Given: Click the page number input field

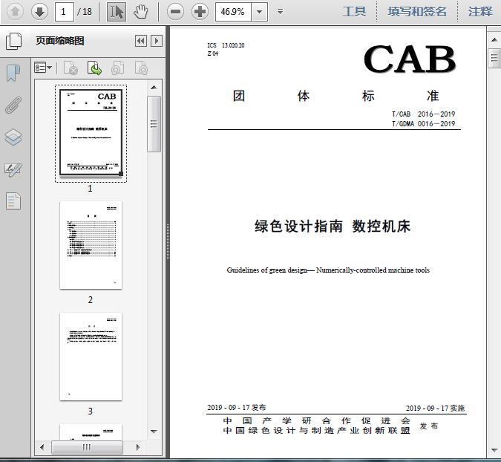Looking at the screenshot, I should point(65,12).
